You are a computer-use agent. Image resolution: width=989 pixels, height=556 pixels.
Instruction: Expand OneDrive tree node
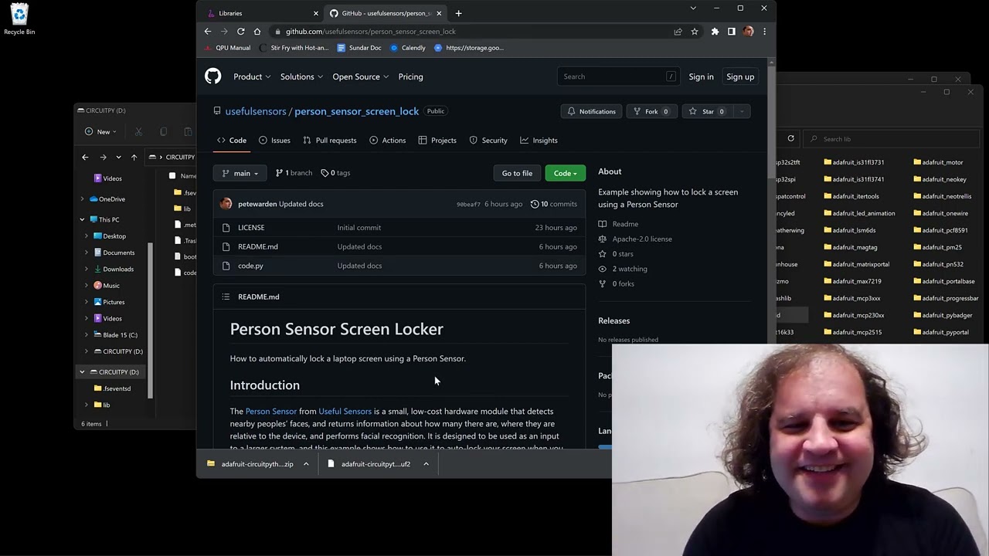click(82, 199)
